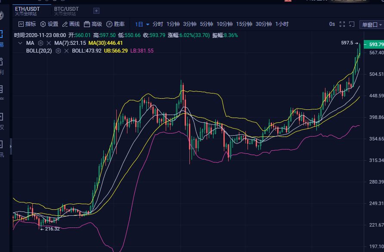This screenshot has height=252, width=384.
Task: Switch chart interval to 10分钟
Action: coord(225,24)
